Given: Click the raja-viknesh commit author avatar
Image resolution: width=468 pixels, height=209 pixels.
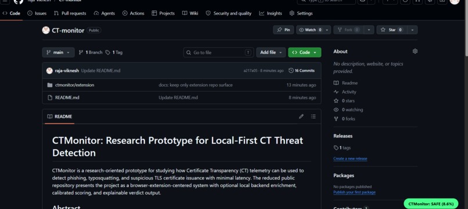Looking at the screenshot, I should [49, 71].
